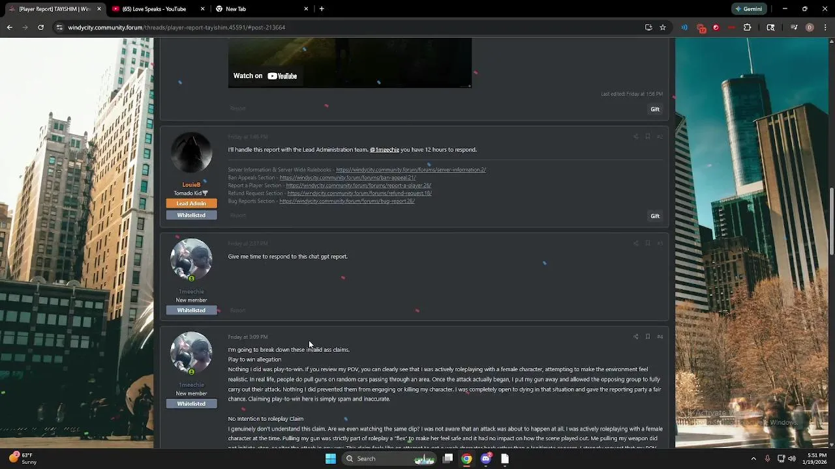Open the ban-appeal forum link
This screenshot has height=469, width=835.
(x=348, y=178)
